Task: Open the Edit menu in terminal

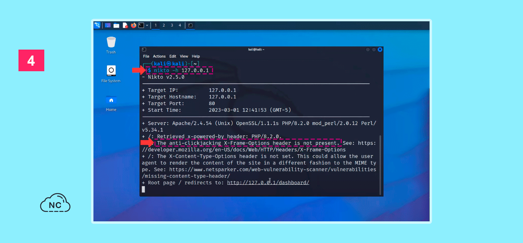Action: point(173,56)
